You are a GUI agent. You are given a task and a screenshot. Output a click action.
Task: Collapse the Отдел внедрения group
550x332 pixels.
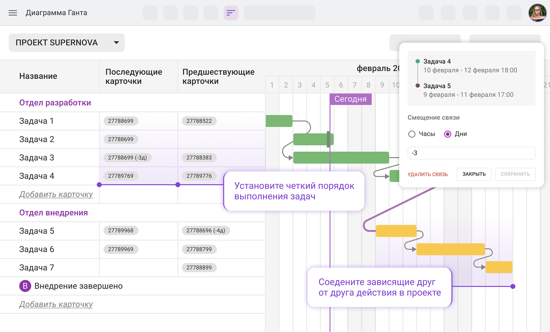coord(53,213)
